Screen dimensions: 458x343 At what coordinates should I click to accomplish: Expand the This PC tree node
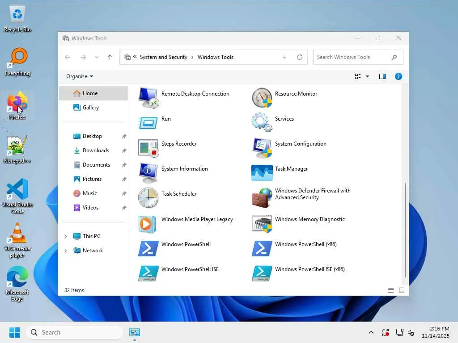pos(66,236)
